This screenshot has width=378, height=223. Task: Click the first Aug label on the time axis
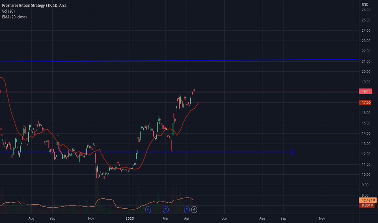pyautogui.click(x=31, y=219)
